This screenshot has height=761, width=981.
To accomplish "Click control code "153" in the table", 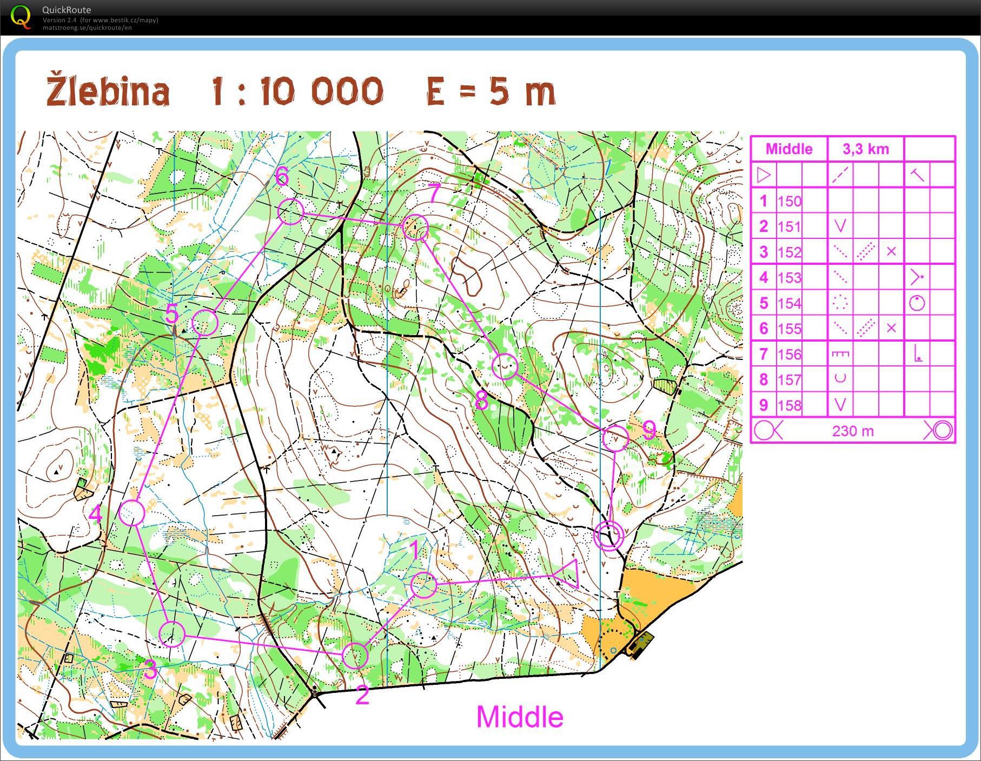I will click(789, 278).
